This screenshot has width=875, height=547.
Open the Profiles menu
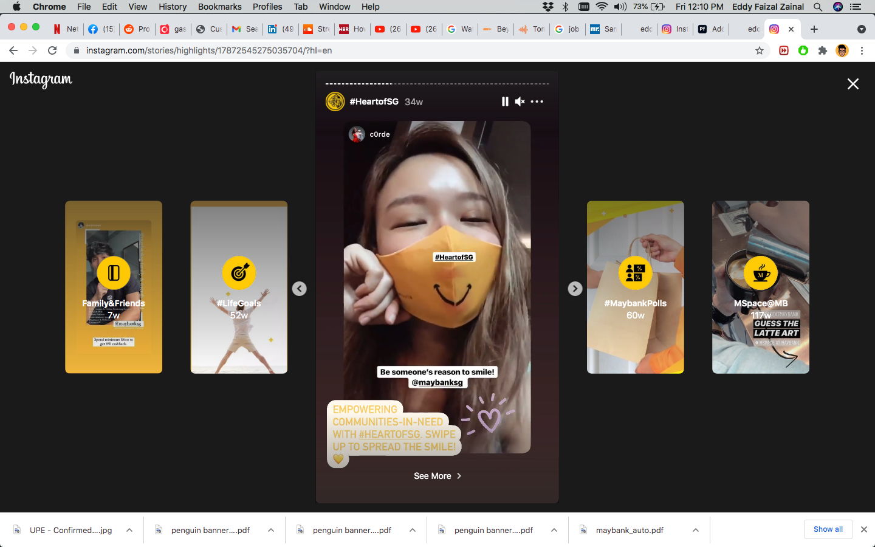point(267,7)
